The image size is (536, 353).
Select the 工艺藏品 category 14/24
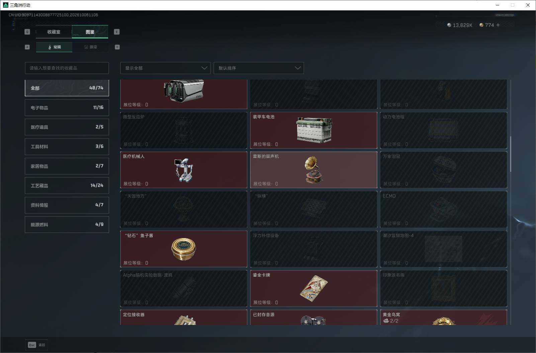tap(67, 186)
